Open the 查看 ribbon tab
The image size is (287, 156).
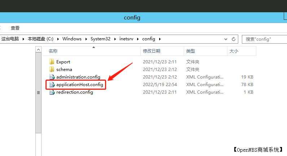point(15,28)
